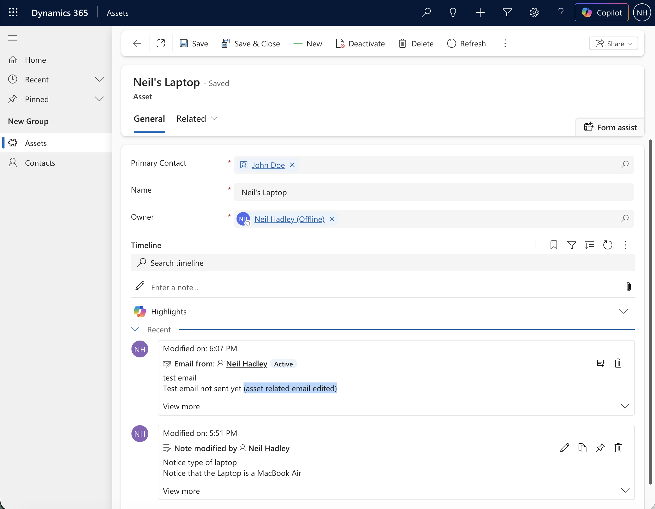Viewport: 655px width, 509px height.
Task: Create a timeline record with plus icon
Action: [x=536, y=245]
